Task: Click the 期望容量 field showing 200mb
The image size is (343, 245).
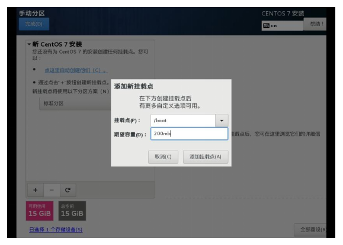Action: click(189, 133)
